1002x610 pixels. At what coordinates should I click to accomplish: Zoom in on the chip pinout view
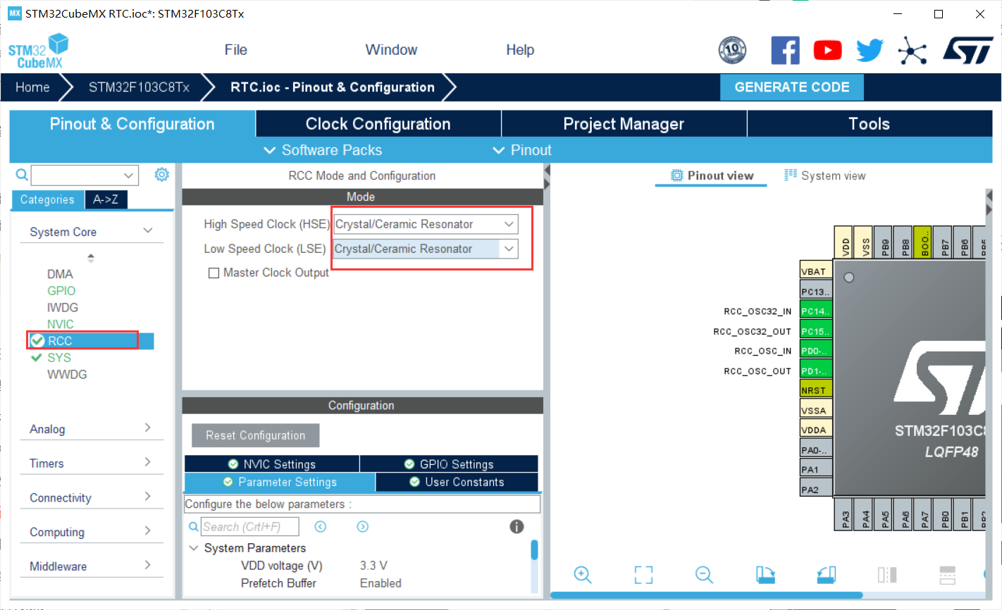pos(583,575)
